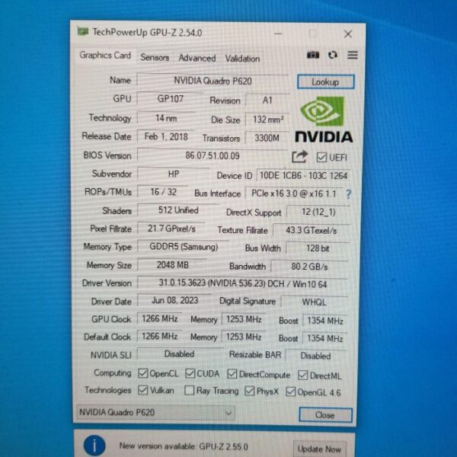Viewport: 457px width, 457px height.
Task: Click the Pixel Fillrate value 21.7 GPixel/s
Action: [x=171, y=228]
